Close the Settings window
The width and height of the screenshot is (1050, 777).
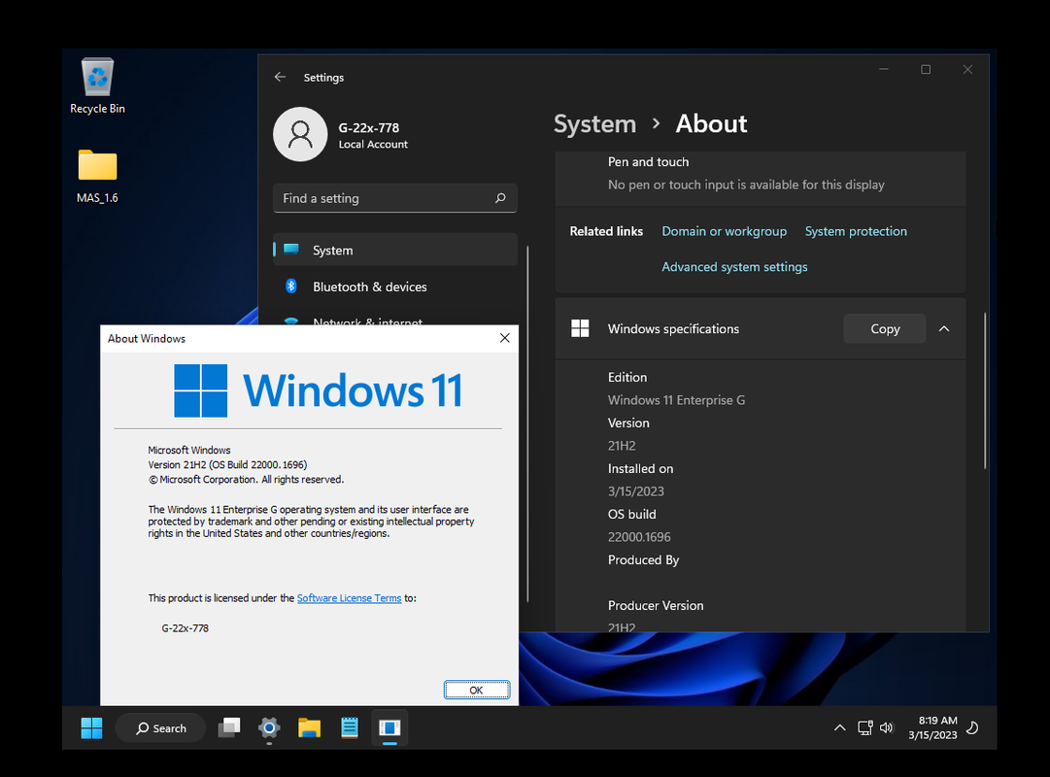click(x=967, y=69)
